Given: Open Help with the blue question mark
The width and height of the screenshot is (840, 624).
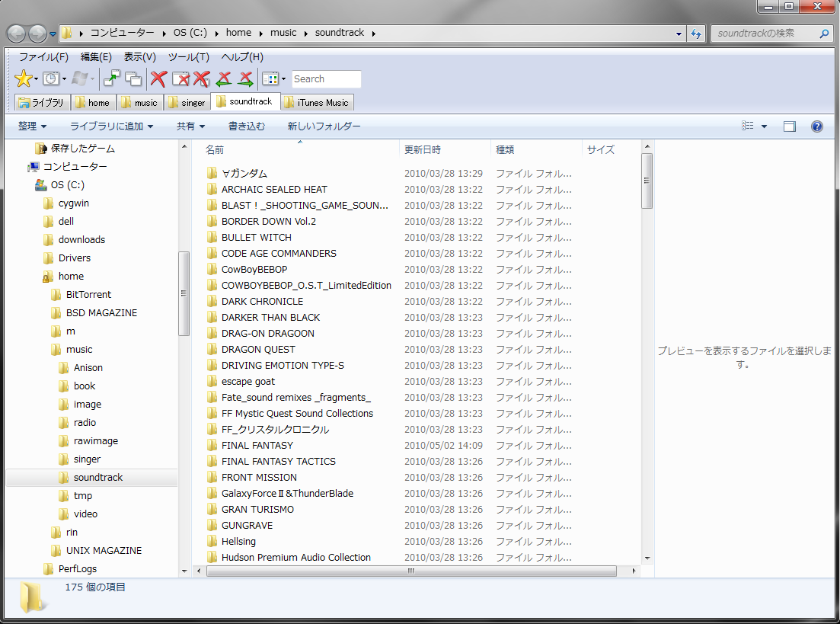Looking at the screenshot, I should click(x=816, y=126).
